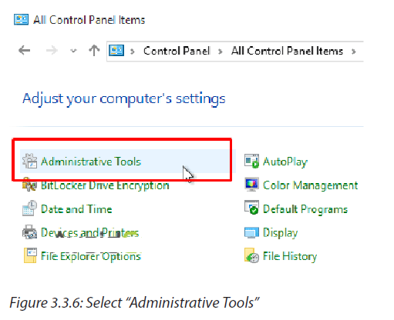Select the Control Panel breadcrumb
Image resolution: width=394 pixels, height=320 pixels.
point(177,51)
